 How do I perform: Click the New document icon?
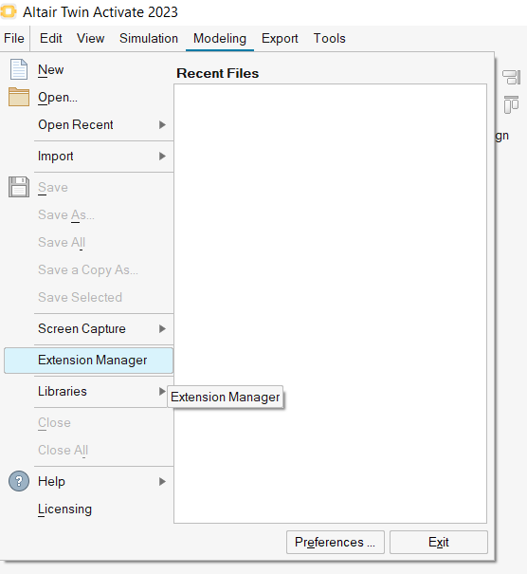(19, 69)
